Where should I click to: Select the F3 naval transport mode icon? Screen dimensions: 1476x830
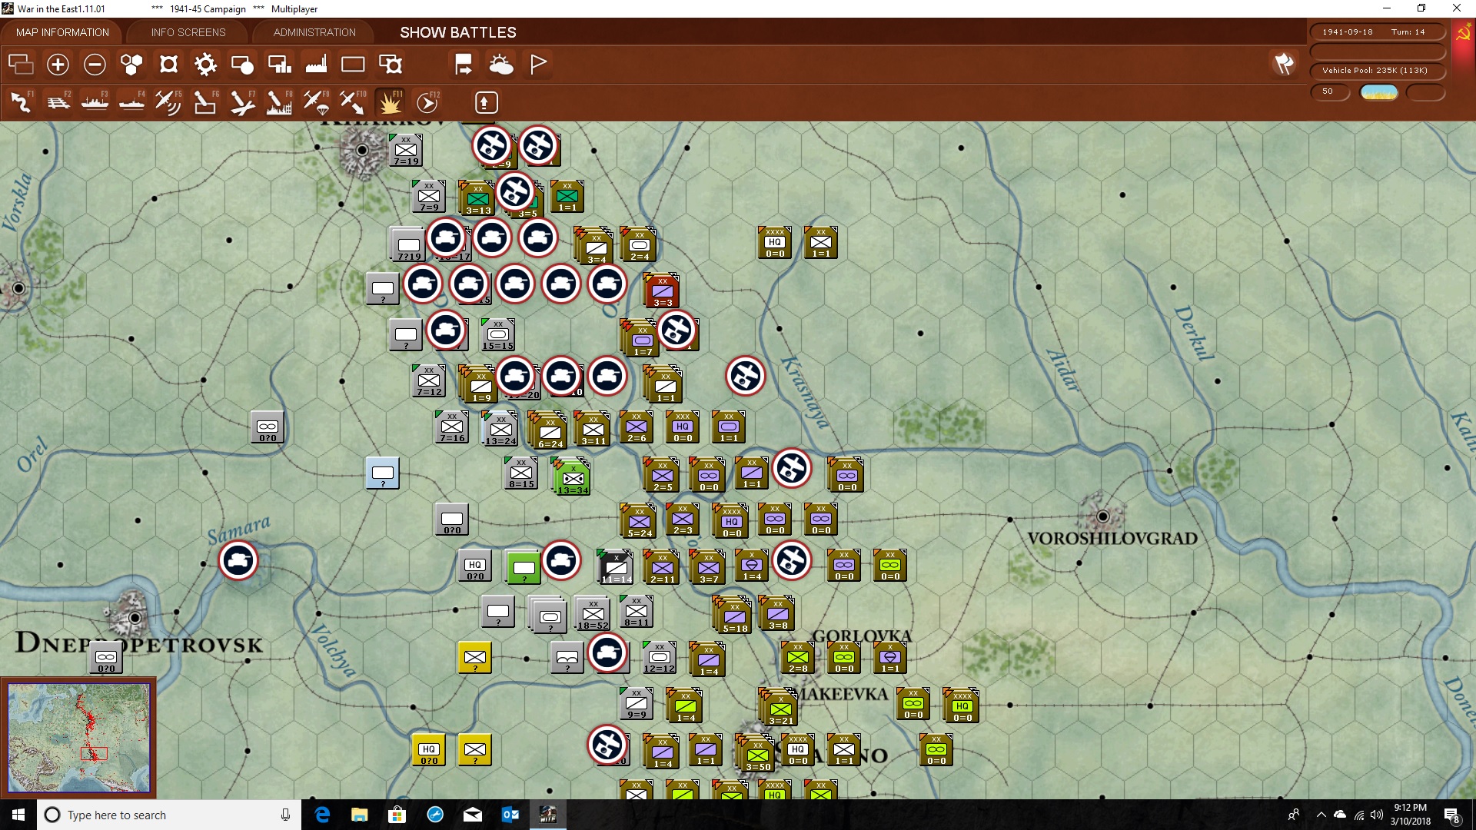pyautogui.click(x=95, y=101)
